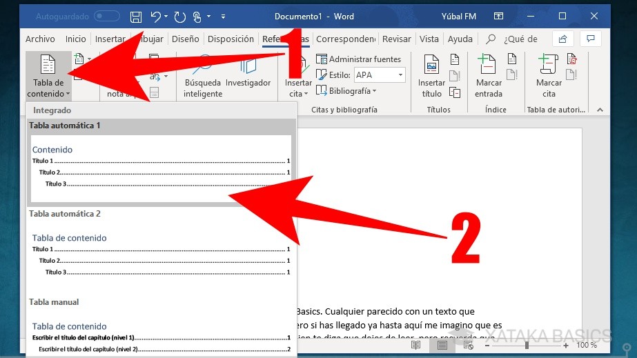Click the Share button
This screenshot has height=358, width=637.
click(563, 39)
